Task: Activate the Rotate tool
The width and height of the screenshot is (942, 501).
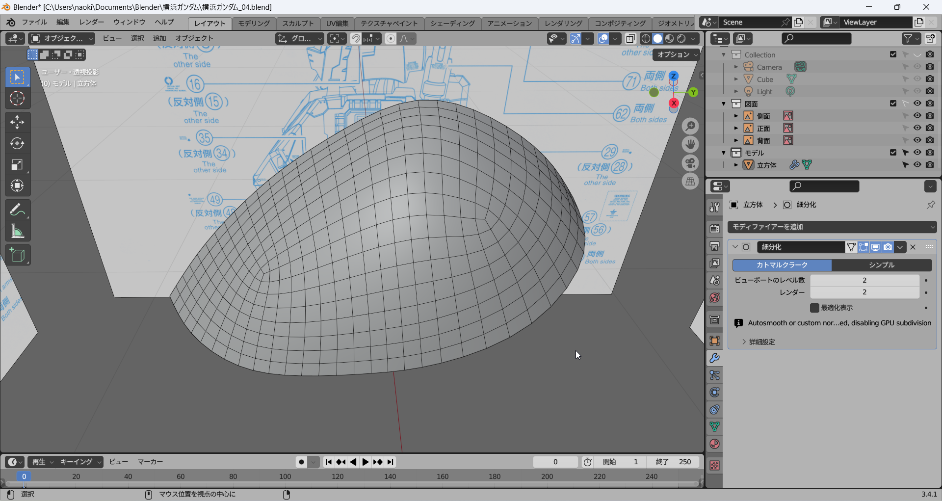Action: click(x=17, y=143)
